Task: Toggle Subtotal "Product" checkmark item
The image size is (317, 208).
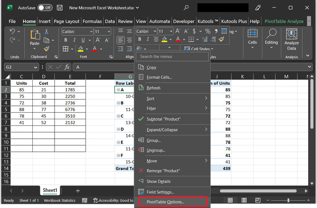Action: (164, 119)
